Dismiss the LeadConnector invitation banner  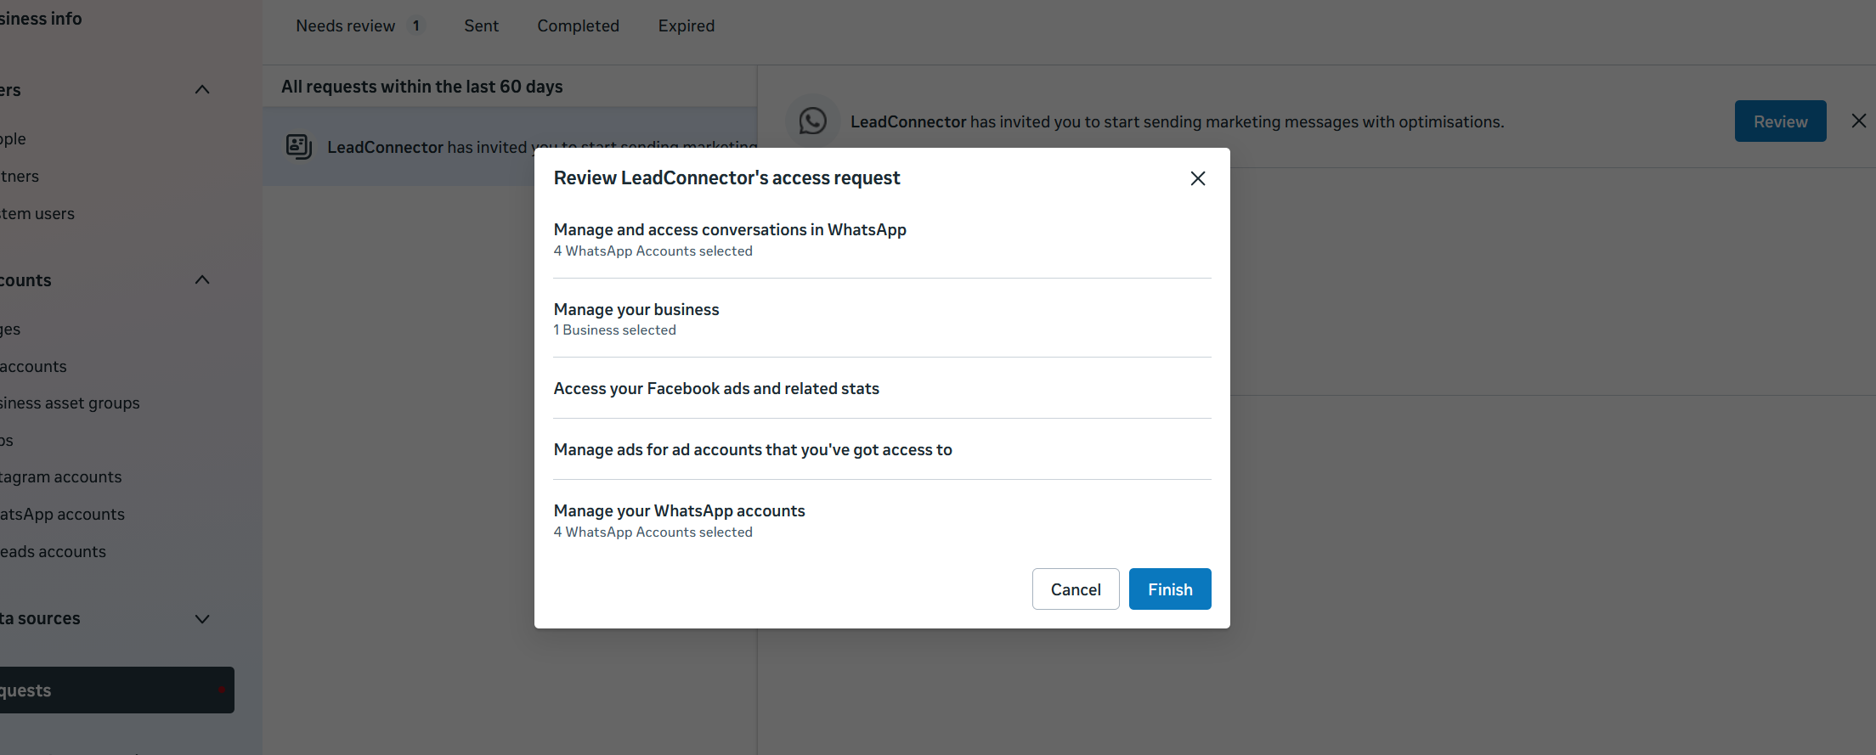coord(1859,121)
